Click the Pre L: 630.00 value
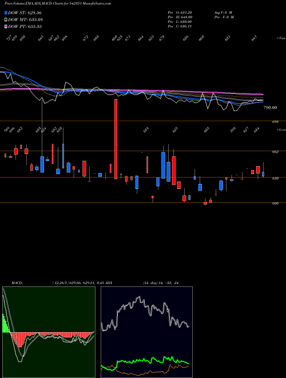The image size is (286, 378). click(180, 22)
